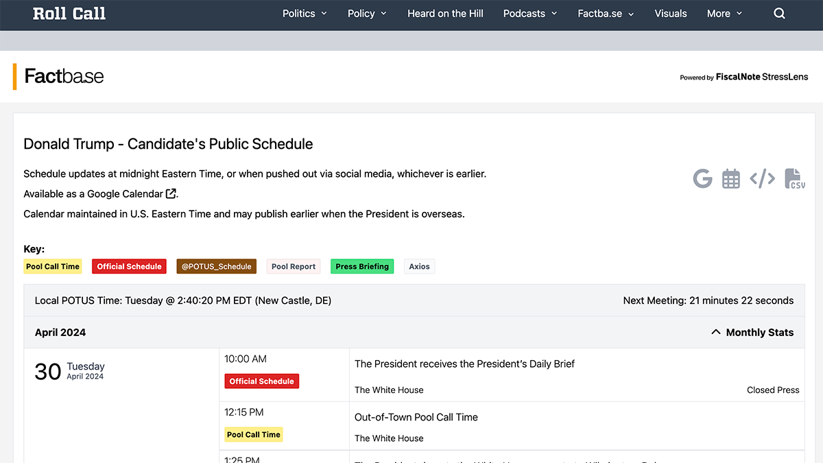The image size is (823, 463).
Task: Expand the More dropdown menu
Action: pos(724,14)
